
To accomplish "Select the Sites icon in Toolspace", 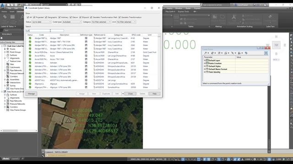I will 8,64.
